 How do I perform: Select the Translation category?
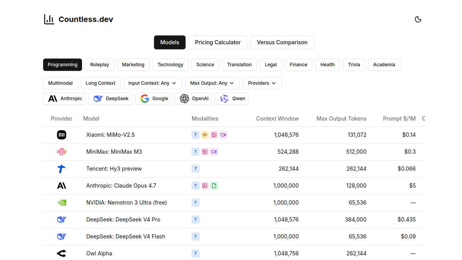pos(239,65)
